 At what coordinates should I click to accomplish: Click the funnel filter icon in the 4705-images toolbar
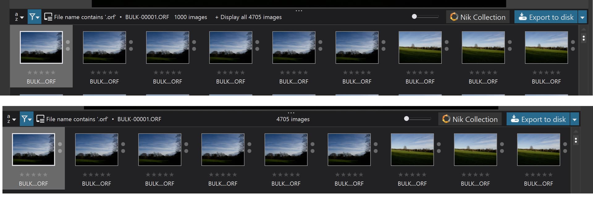tap(25, 119)
